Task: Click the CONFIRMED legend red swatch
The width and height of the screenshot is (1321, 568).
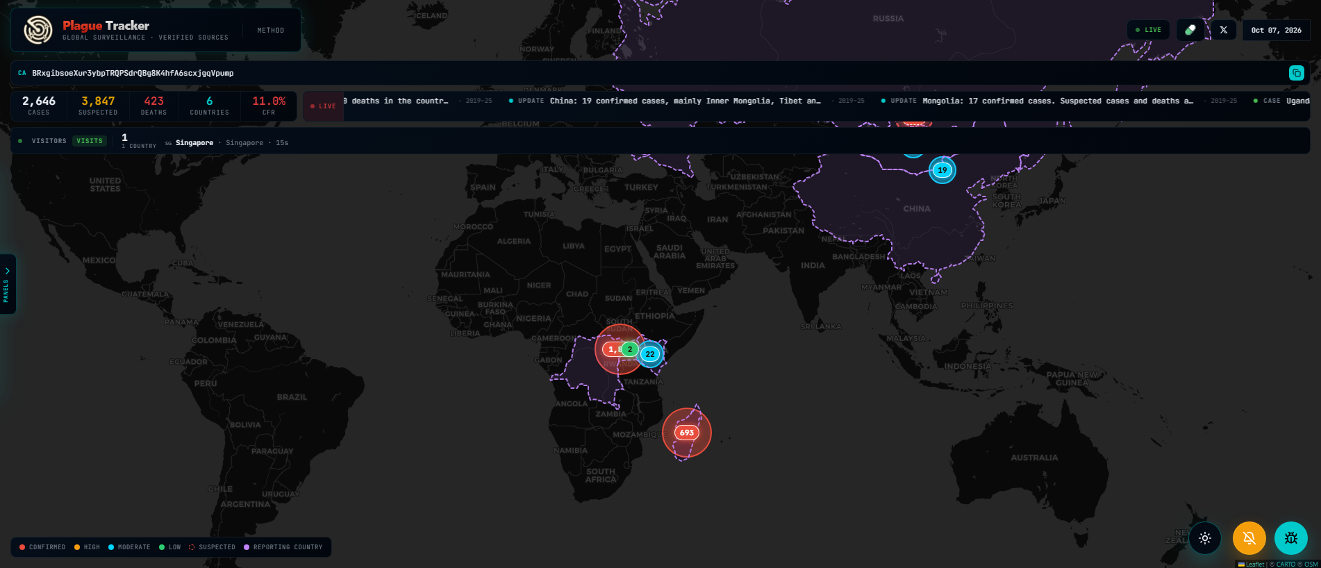Action: 22,547
